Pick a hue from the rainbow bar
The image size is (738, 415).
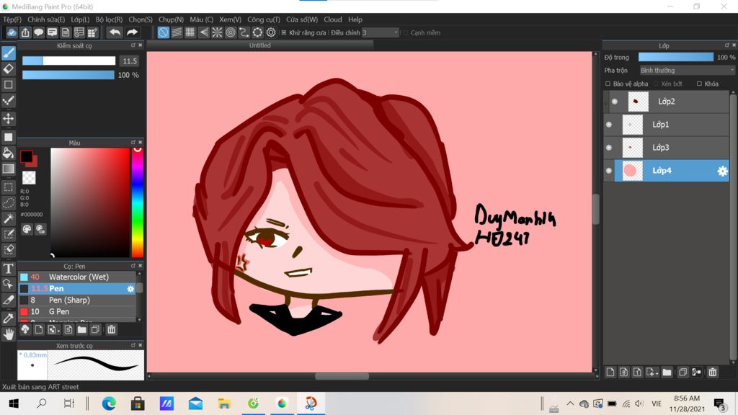pyautogui.click(x=138, y=202)
